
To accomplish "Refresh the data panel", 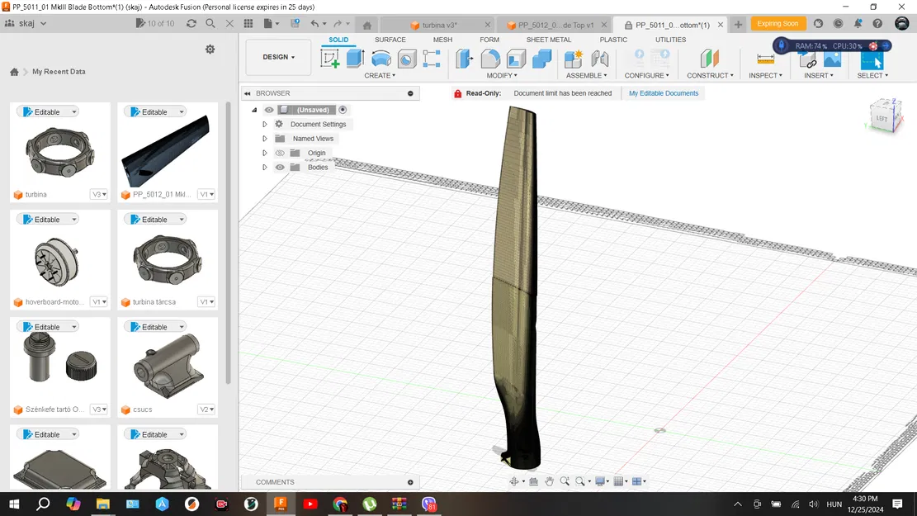I will tap(191, 23).
